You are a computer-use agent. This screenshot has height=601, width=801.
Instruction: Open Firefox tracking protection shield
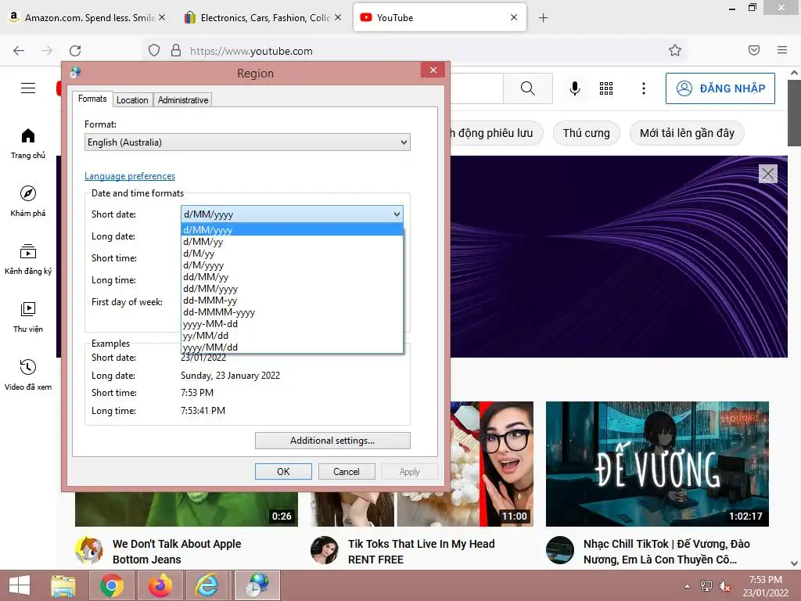(154, 50)
